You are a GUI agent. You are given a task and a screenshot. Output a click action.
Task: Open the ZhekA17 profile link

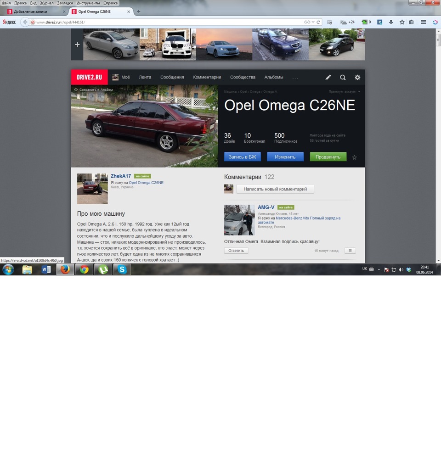tap(121, 176)
